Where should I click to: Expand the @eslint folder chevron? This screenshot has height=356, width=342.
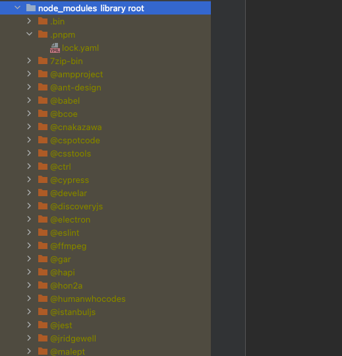[29, 232]
